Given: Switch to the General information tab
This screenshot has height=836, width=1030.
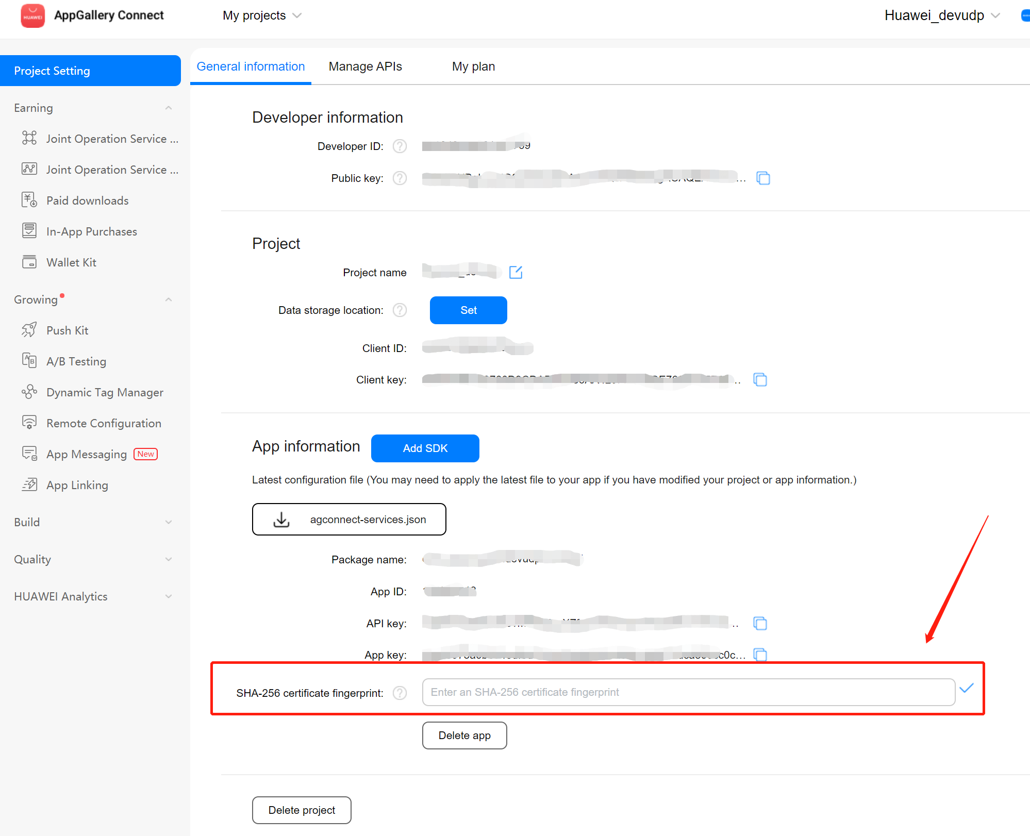Looking at the screenshot, I should pyautogui.click(x=251, y=66).
